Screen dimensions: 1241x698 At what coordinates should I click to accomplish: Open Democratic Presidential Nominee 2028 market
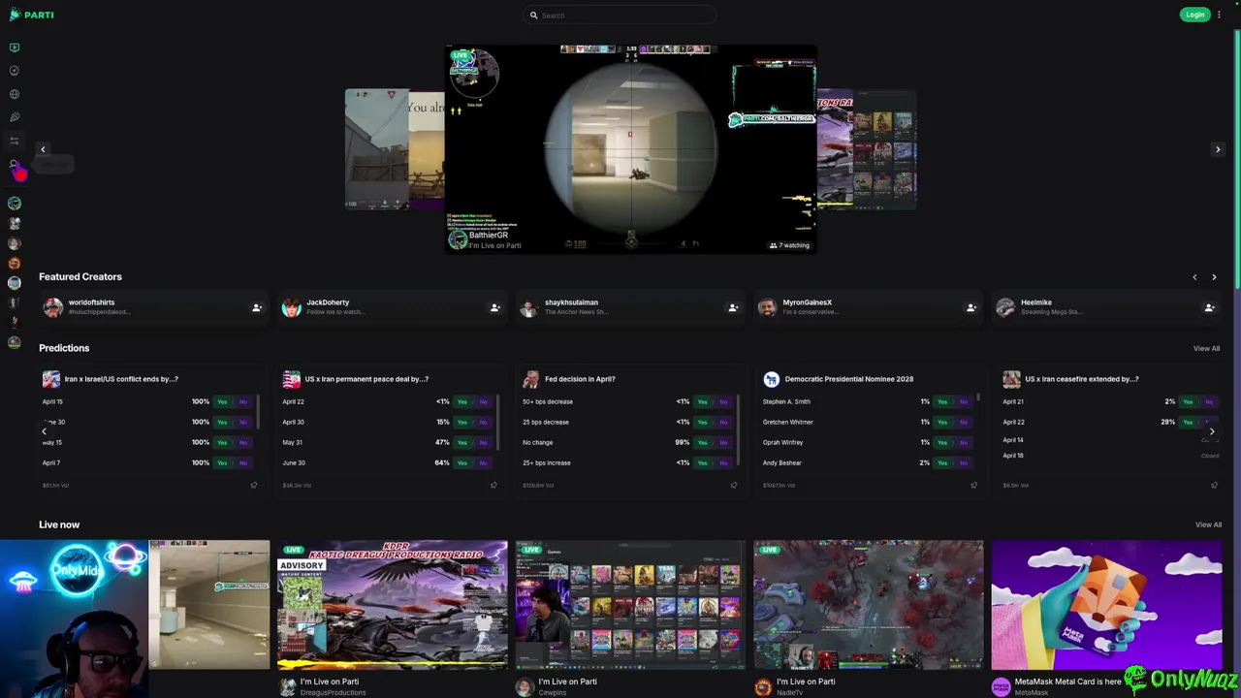(x=849, y=379)
